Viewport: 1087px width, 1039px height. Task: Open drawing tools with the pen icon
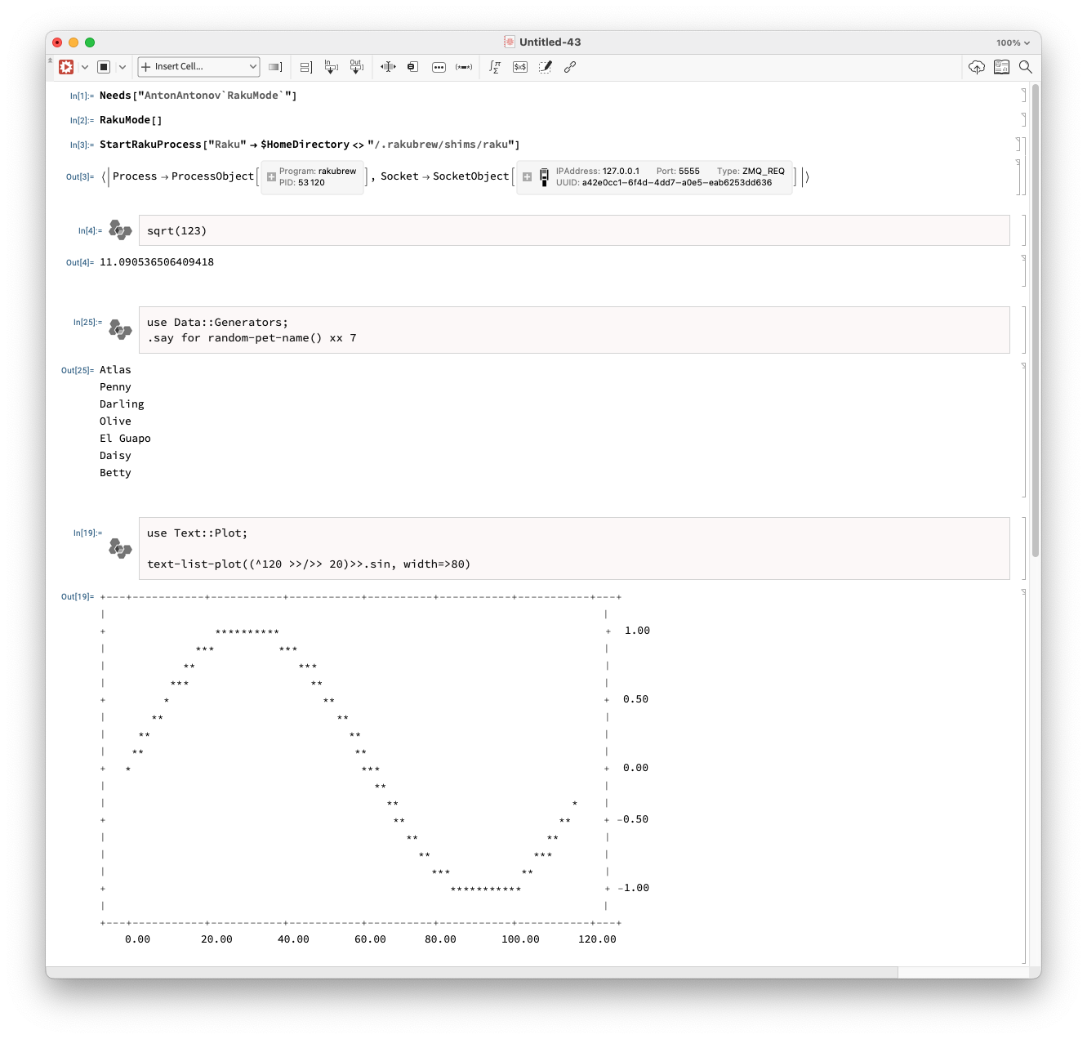546,66
